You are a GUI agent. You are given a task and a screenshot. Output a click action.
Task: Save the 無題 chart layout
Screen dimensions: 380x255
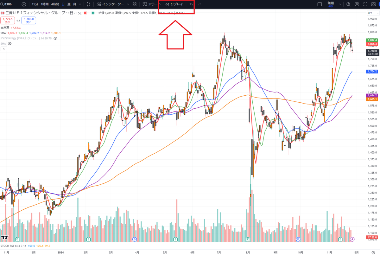tap(331, 4)
